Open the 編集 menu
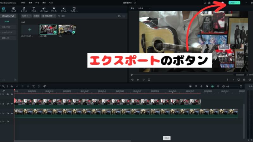The width and height of the screenshot is (253, 142). coord(30,3)
